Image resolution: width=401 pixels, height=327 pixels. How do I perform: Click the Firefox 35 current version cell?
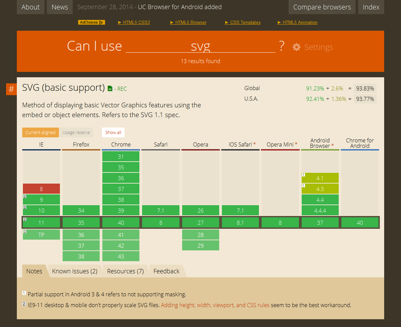[81, 223]
